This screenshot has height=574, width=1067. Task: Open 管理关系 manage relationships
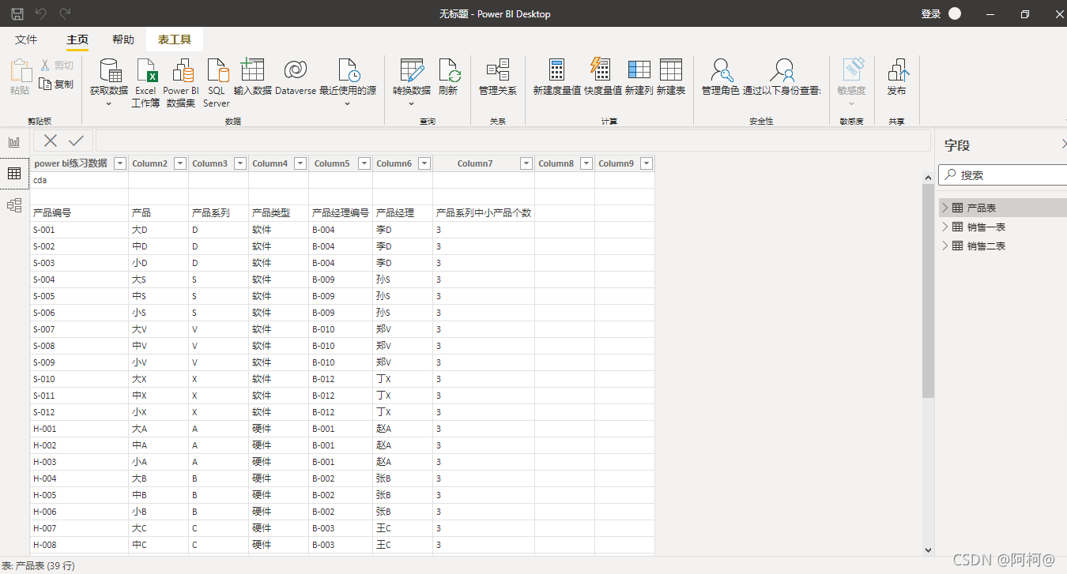(x=498, y=77)
